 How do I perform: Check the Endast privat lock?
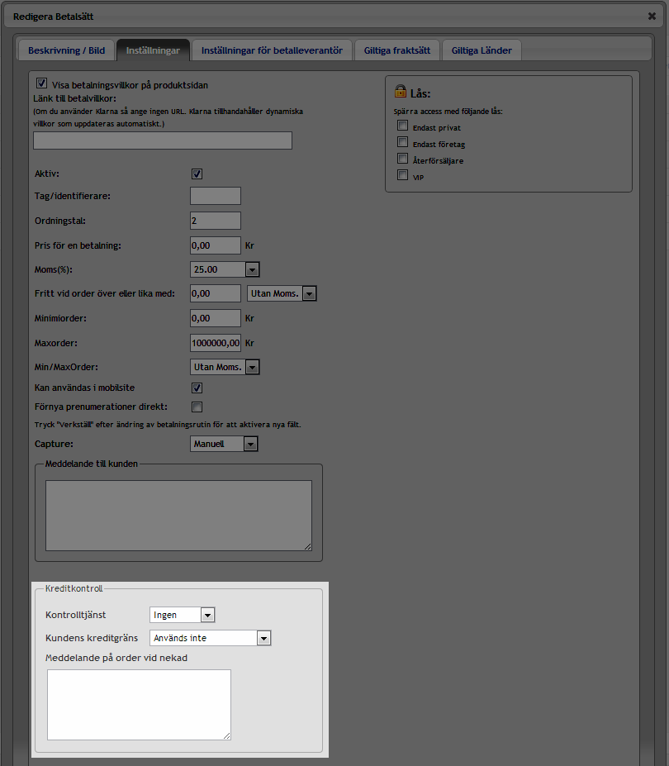[x=402, y=126]
